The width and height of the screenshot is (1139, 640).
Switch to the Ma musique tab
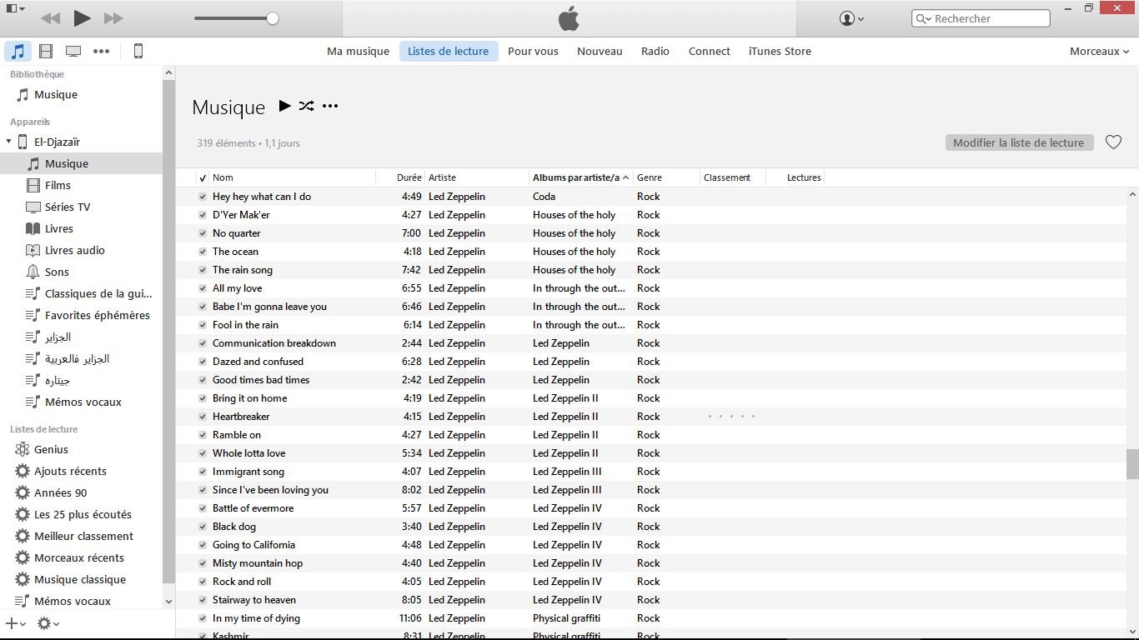point(358,52)
